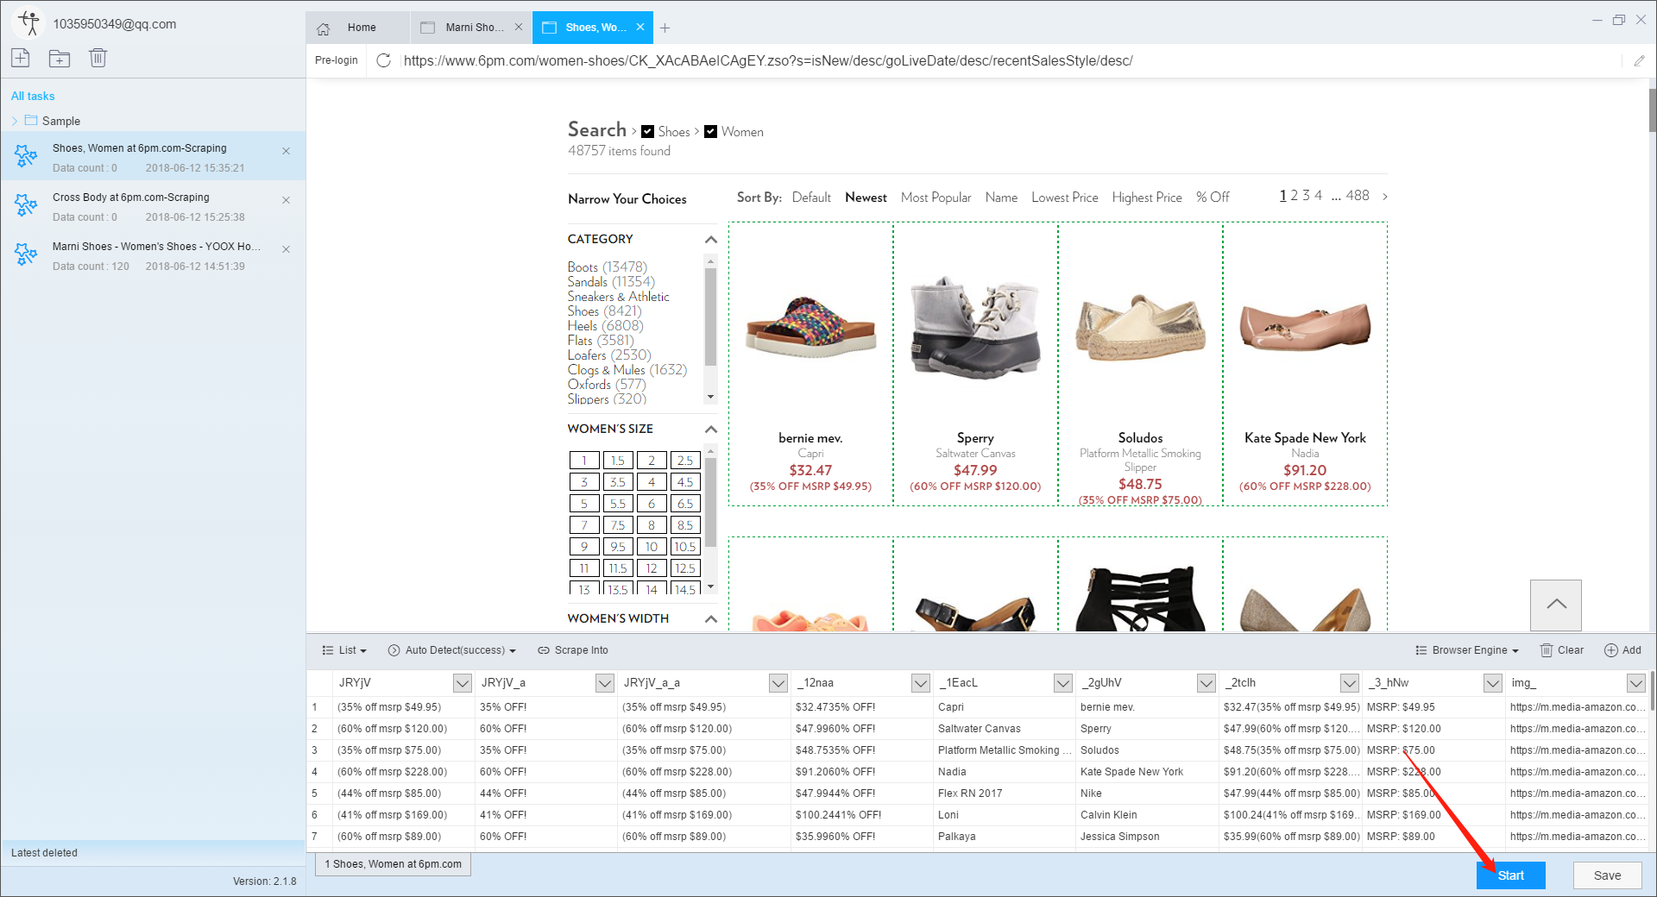Select the '1 Shoes, Women at 6pm.com' bottom tab
Image resolution: width=1657 pixels, height=897 pixels.
point(394,864)
